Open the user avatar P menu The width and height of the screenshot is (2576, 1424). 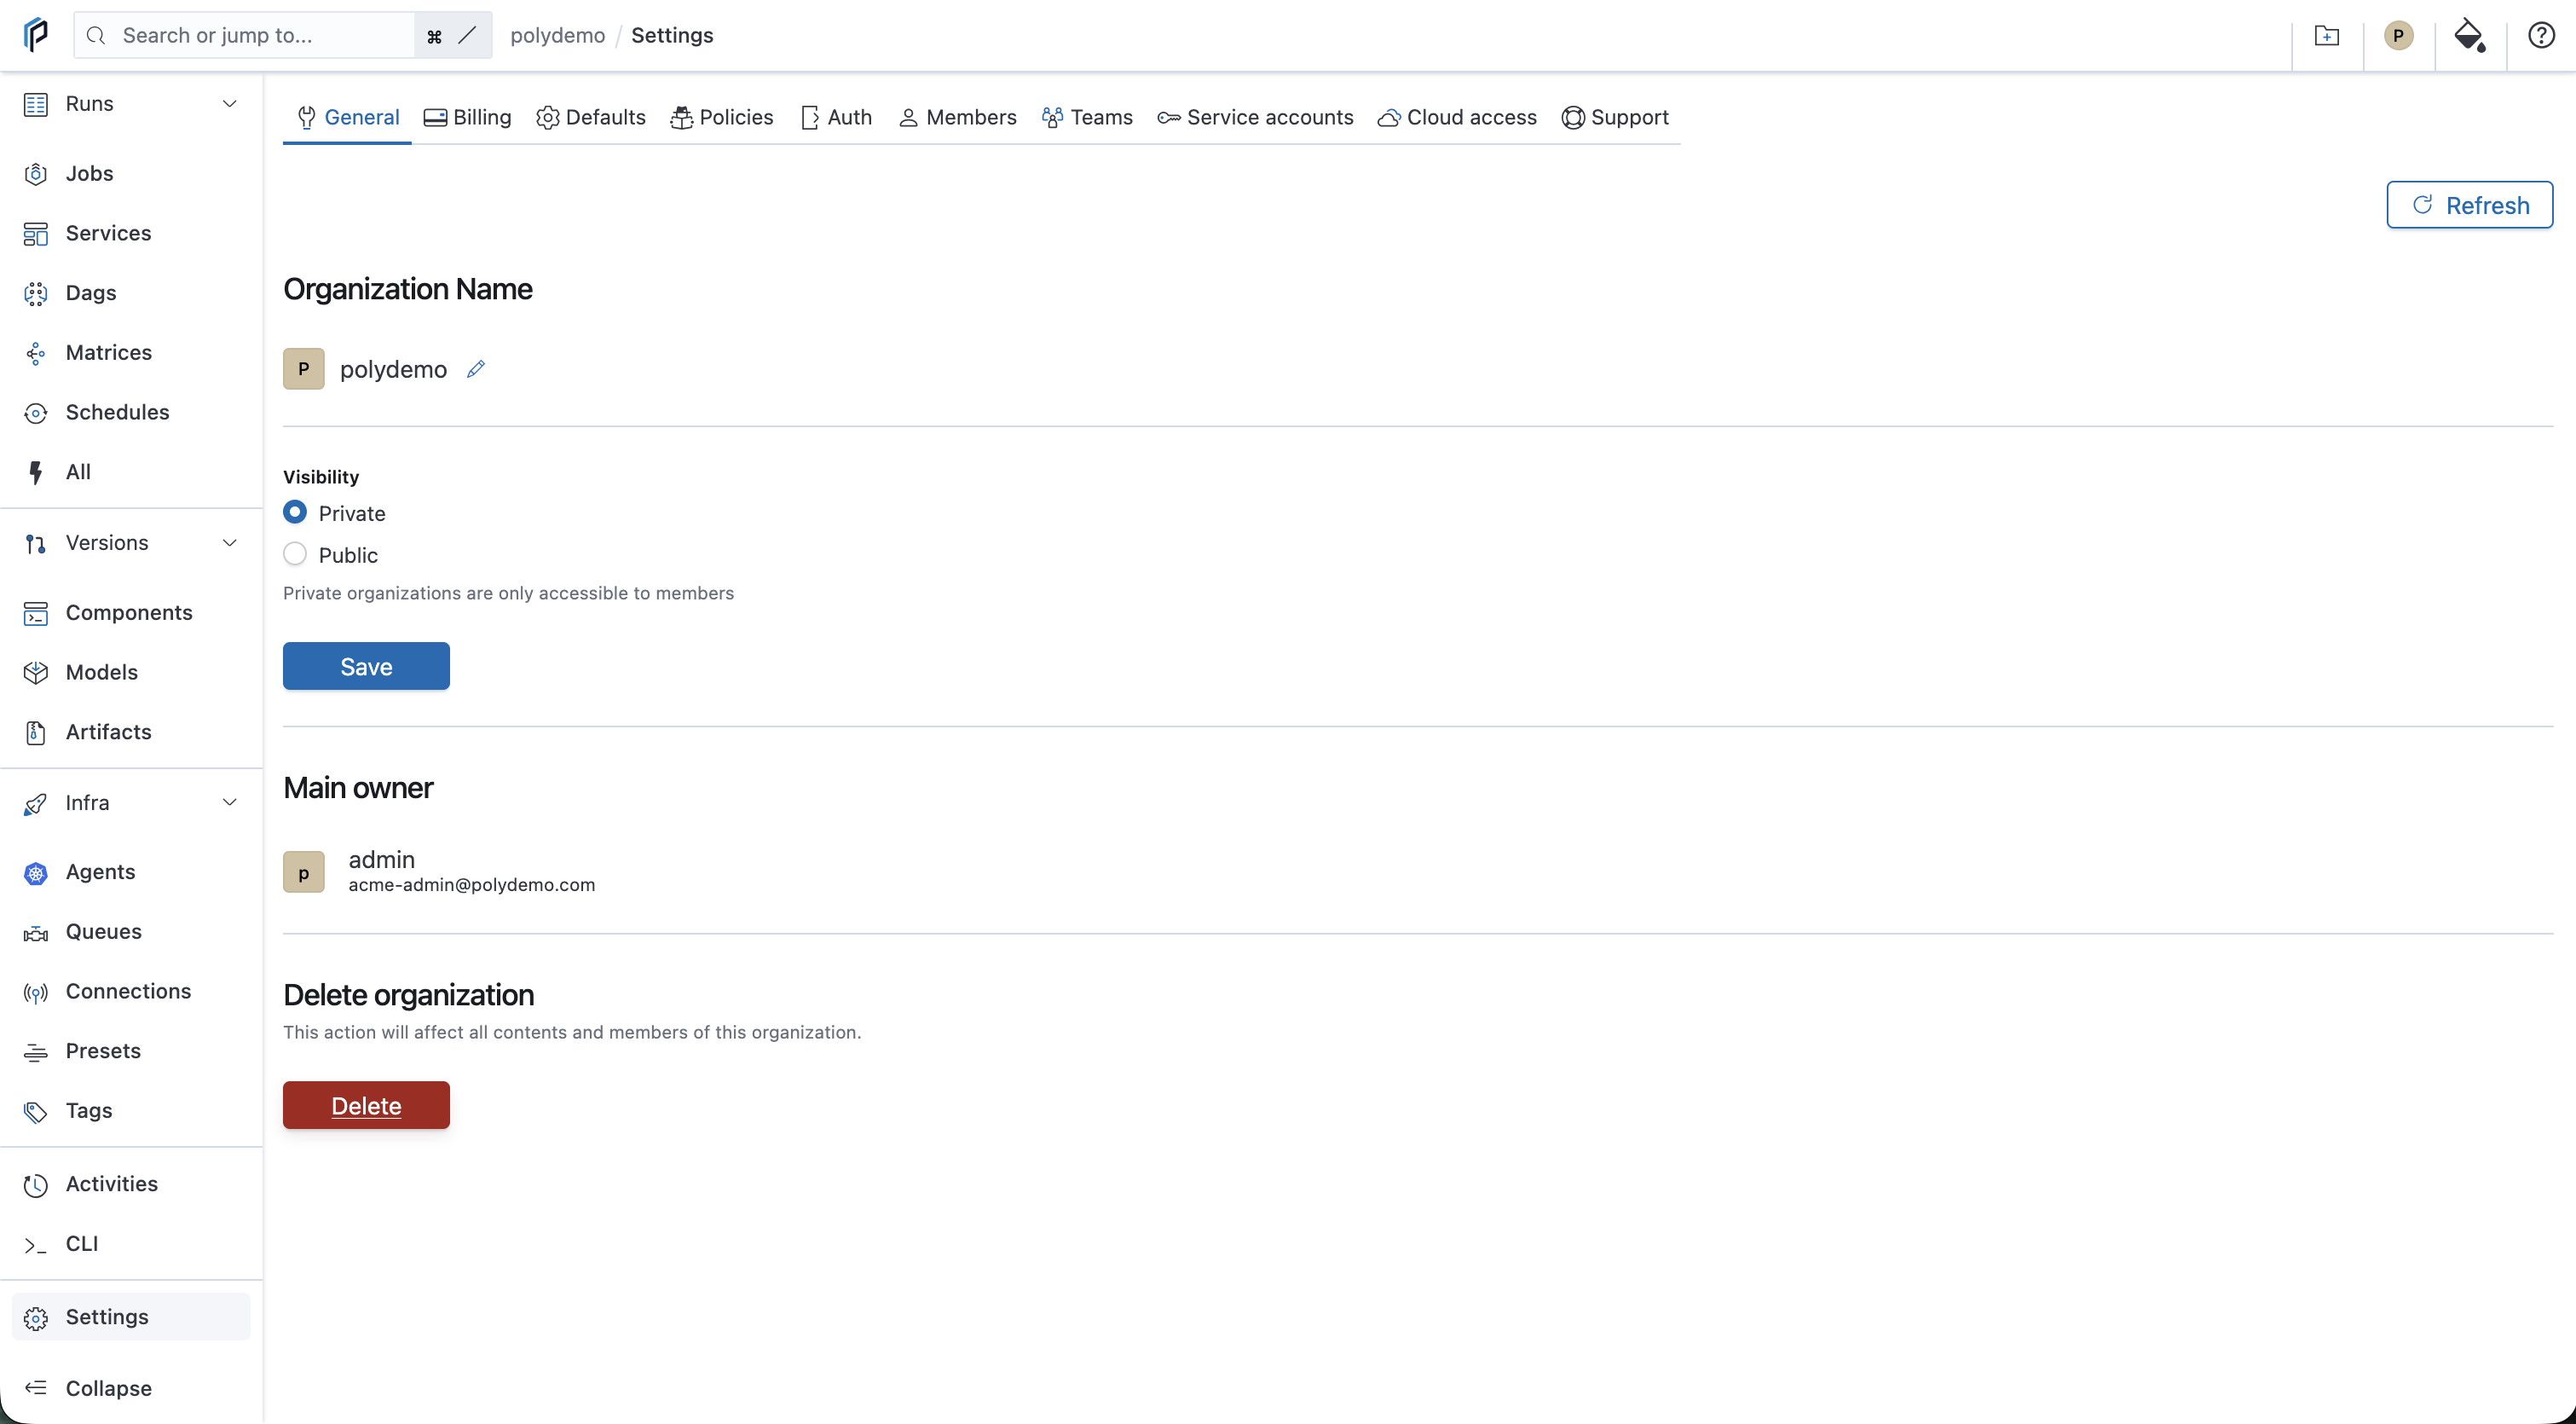coord(2398,36)
